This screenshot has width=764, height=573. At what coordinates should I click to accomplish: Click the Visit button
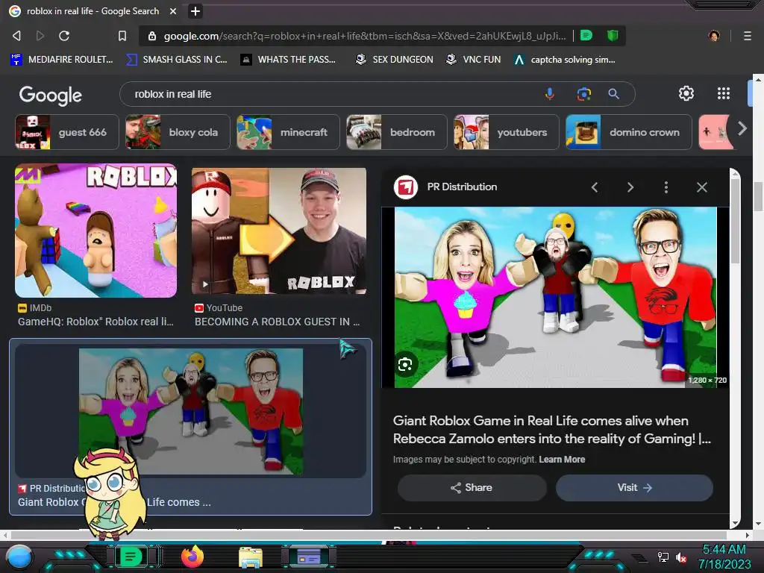point(634,488)
